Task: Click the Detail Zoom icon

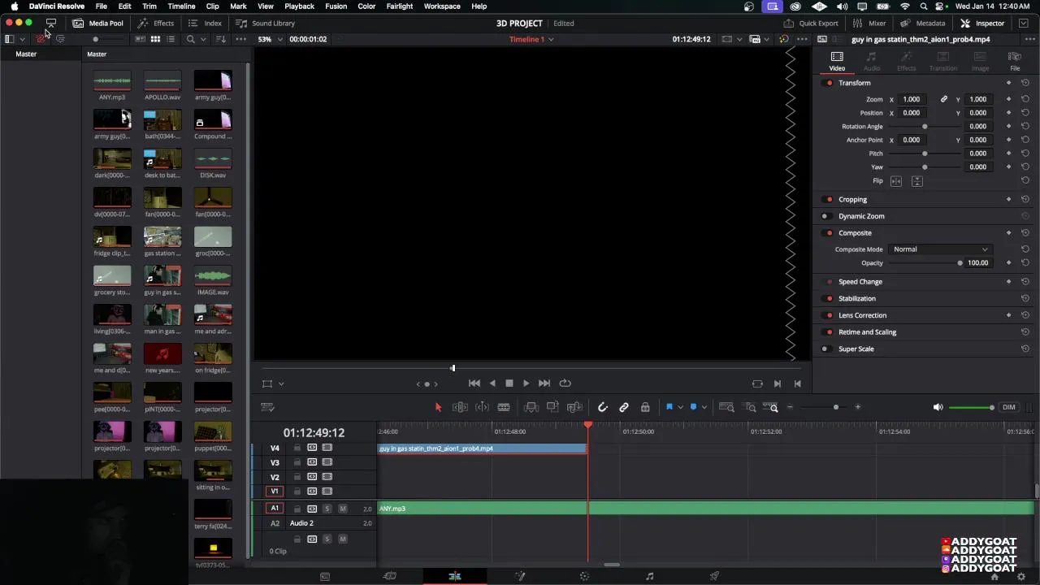Action: click(x=750, y=407)
